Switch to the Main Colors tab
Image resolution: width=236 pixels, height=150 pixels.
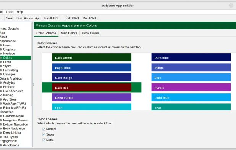click(69, 33)
